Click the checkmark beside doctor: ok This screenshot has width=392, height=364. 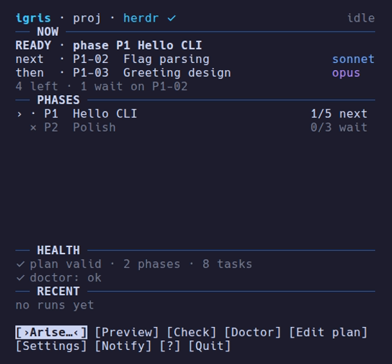(x=20, y=278)
